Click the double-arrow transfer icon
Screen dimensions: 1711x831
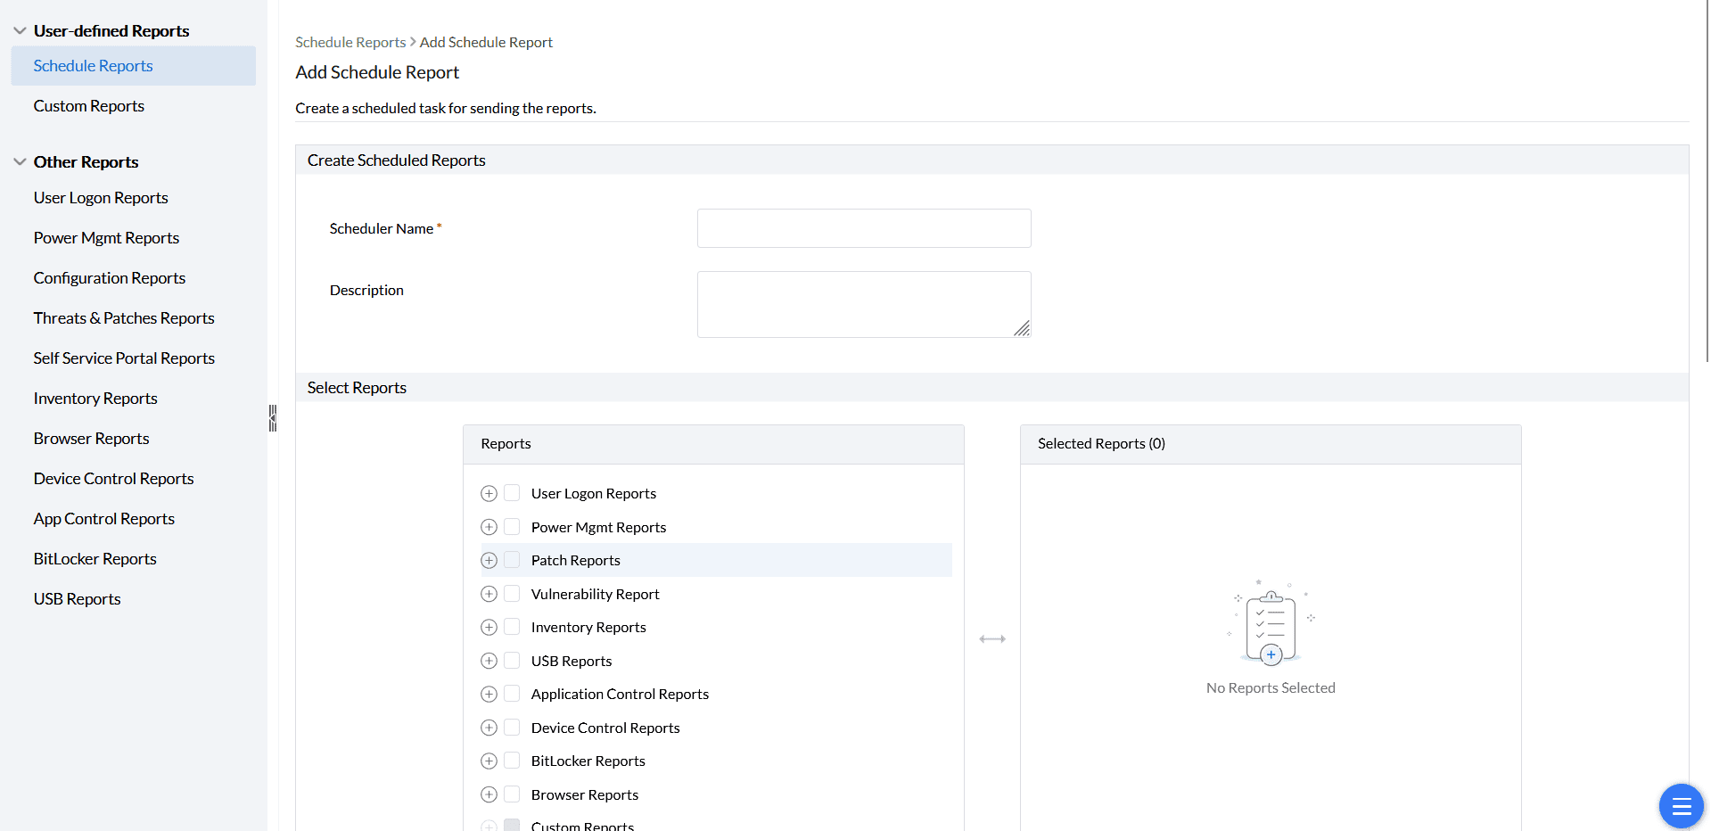pyautogui.click(x=992, y=639)
